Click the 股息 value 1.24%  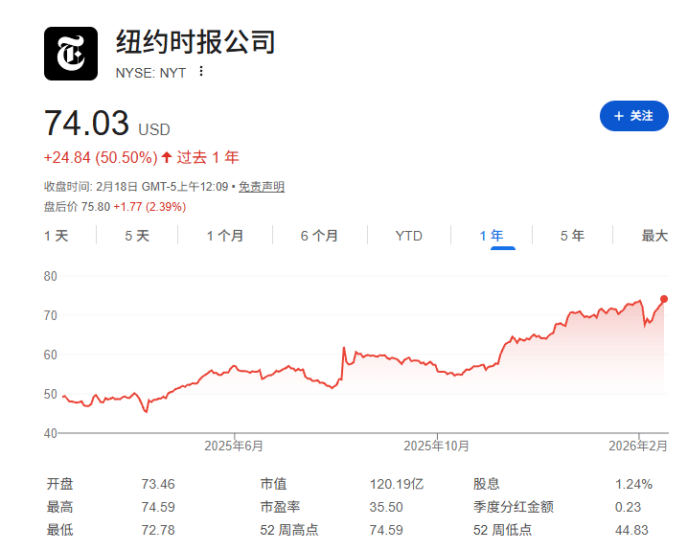tap(633, 484)
